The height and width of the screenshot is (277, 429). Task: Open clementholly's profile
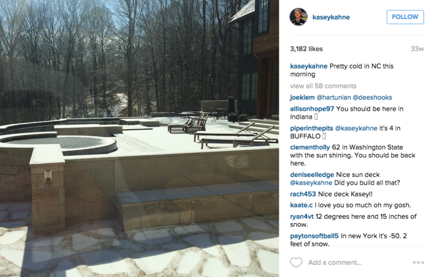(310, 147)
